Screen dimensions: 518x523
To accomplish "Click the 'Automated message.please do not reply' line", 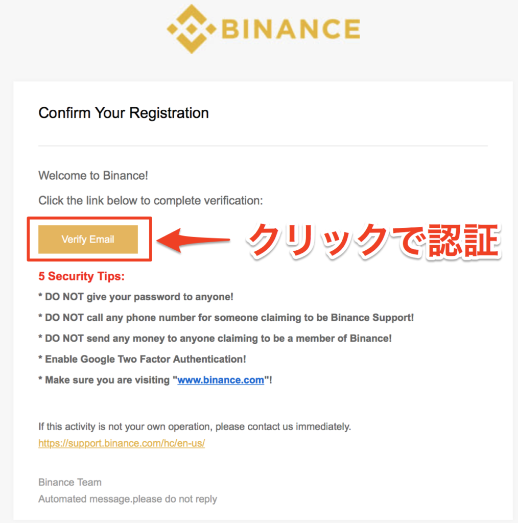I will [x=127, y=499].
